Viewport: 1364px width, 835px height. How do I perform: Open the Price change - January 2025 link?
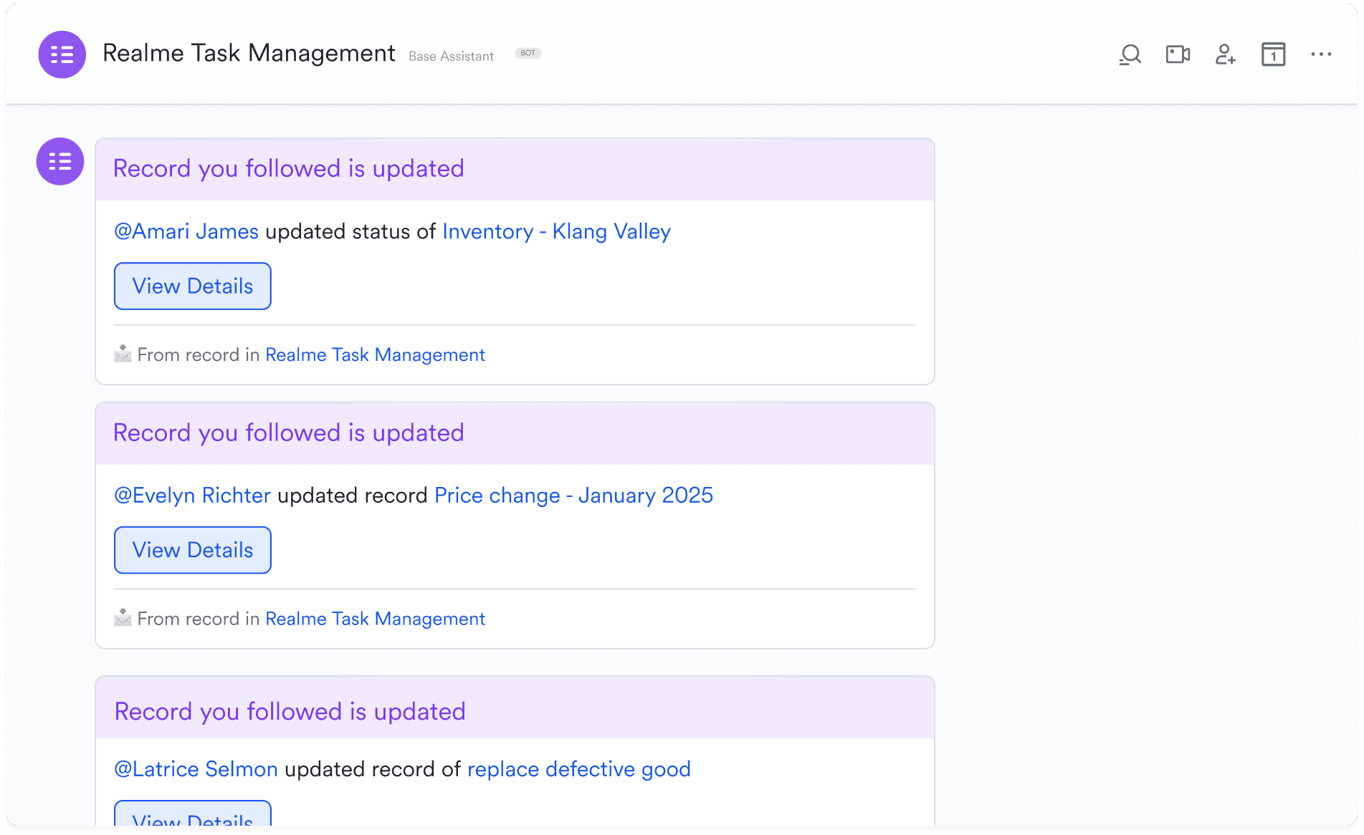(x=573, y=495)
